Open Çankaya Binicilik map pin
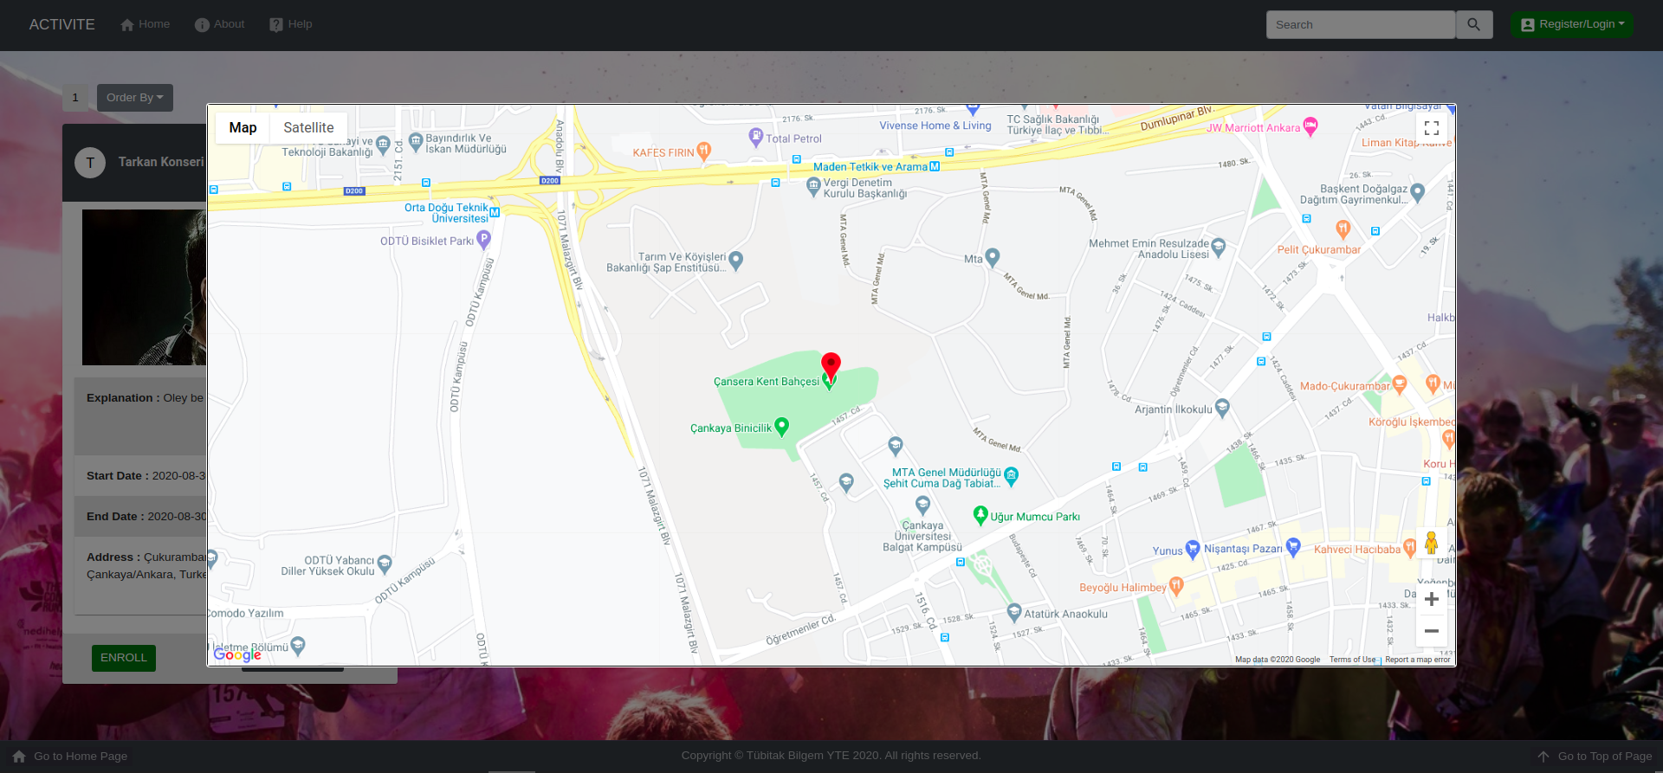Image resolution: width=1663 pixels, height=773 pixels. click(x=781, y=426)
